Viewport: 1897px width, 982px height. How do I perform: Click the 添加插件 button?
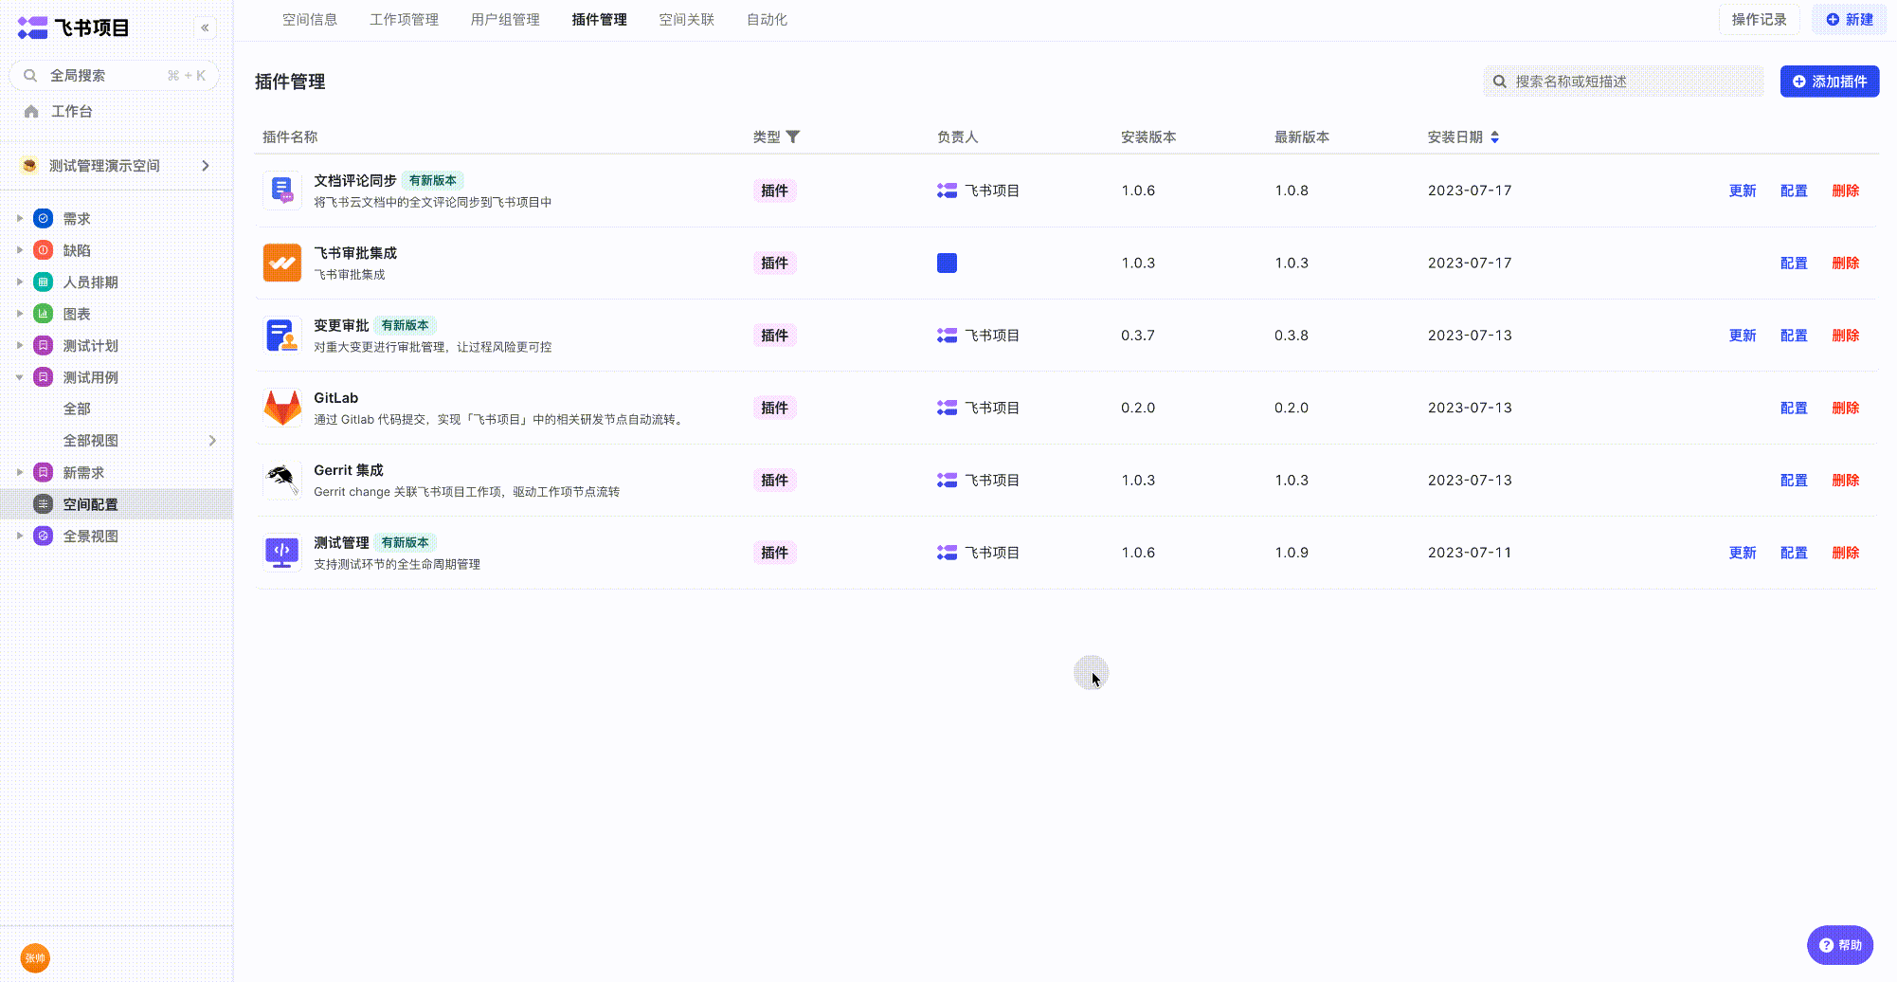tap(1830, 82)
